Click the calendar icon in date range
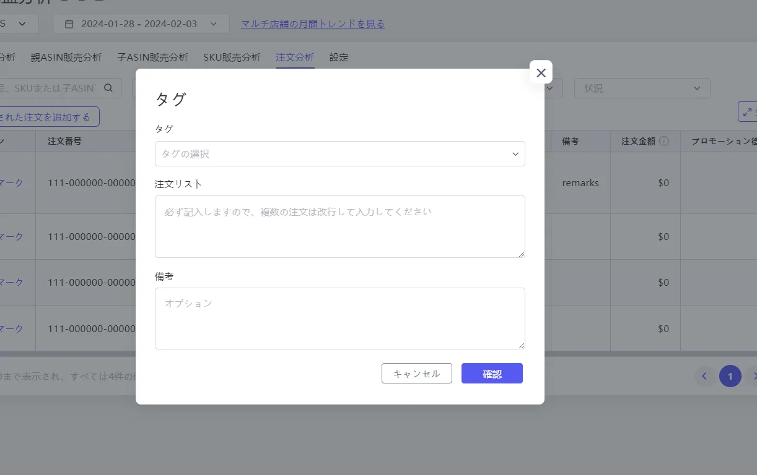The height and width of the screenshot is (475, 757). tap(69, 24)
